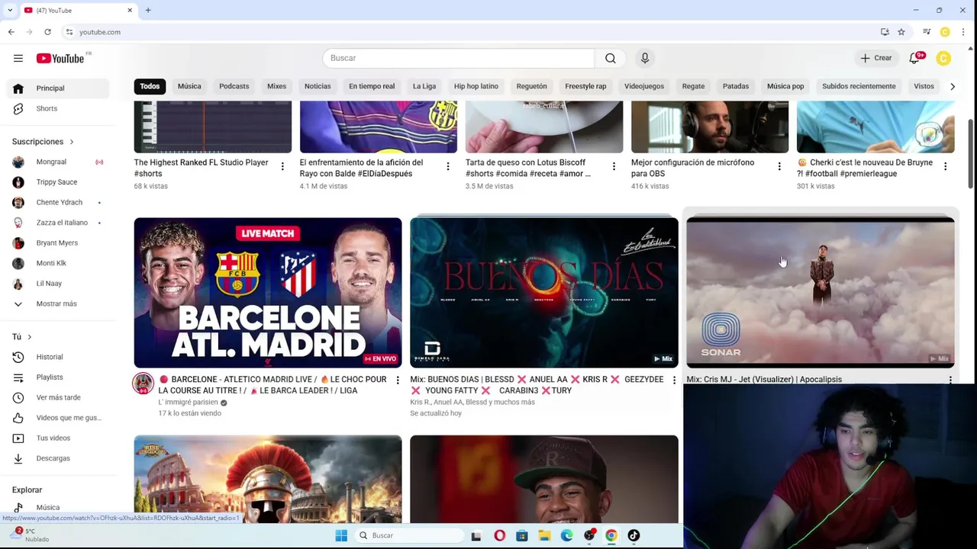Type in the Buscar search field
This screenshot has height=549, width=977.
click(458, 58)
